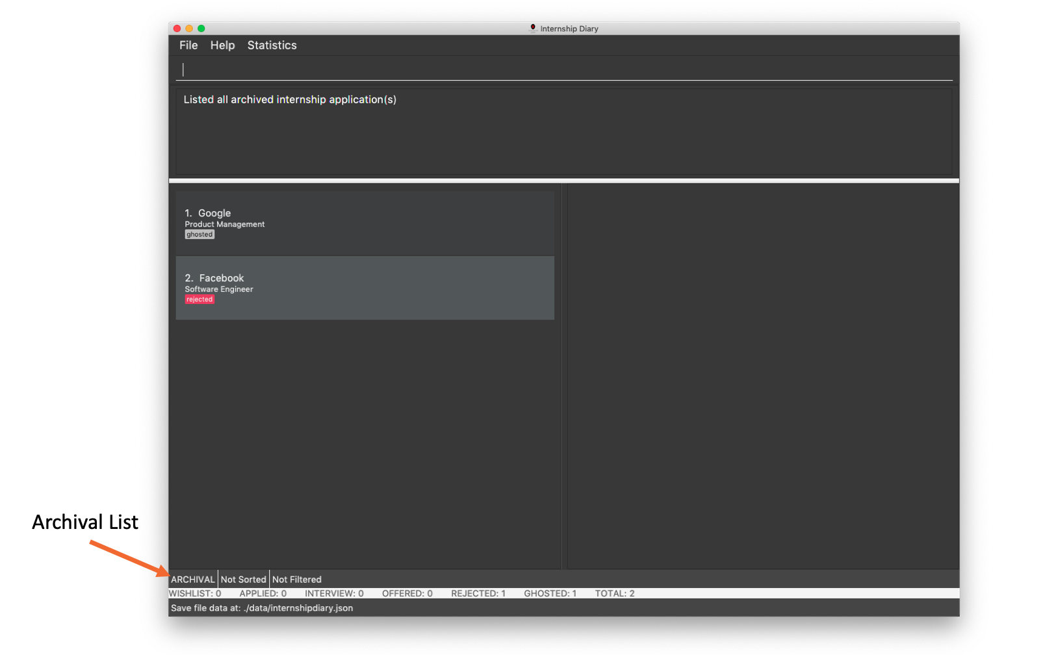Maximize the window with green button
The image size is (1045, 655).
(201, 29)
